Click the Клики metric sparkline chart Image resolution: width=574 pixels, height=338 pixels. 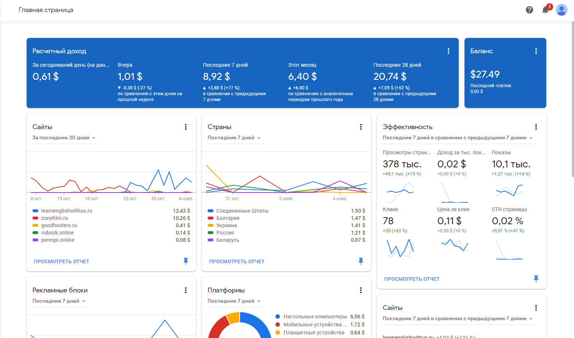400,248
